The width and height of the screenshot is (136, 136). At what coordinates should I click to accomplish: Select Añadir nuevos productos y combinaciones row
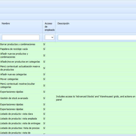(x=68, y=55)
